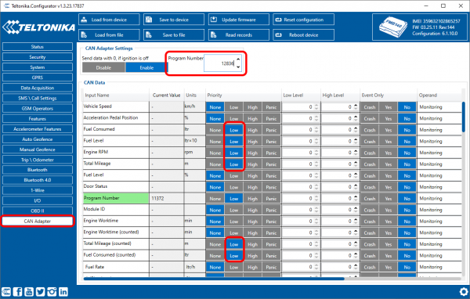Click the Load from device button
Viewport: 470px width, 299px height.
[x=109, y=20]
